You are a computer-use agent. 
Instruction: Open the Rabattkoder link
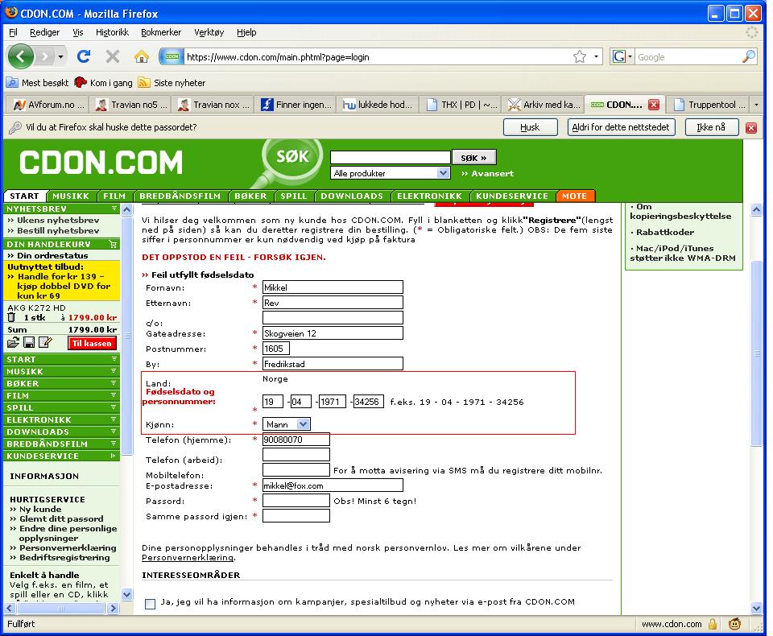pyautogui.click(x=664, y=232)
